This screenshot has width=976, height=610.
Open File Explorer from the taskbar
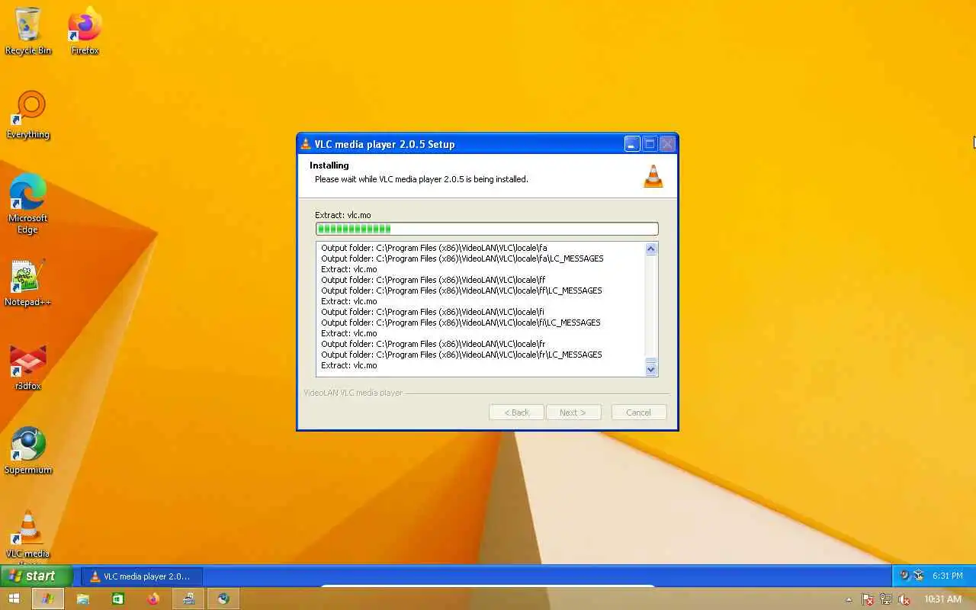click(x=82, y=599)
